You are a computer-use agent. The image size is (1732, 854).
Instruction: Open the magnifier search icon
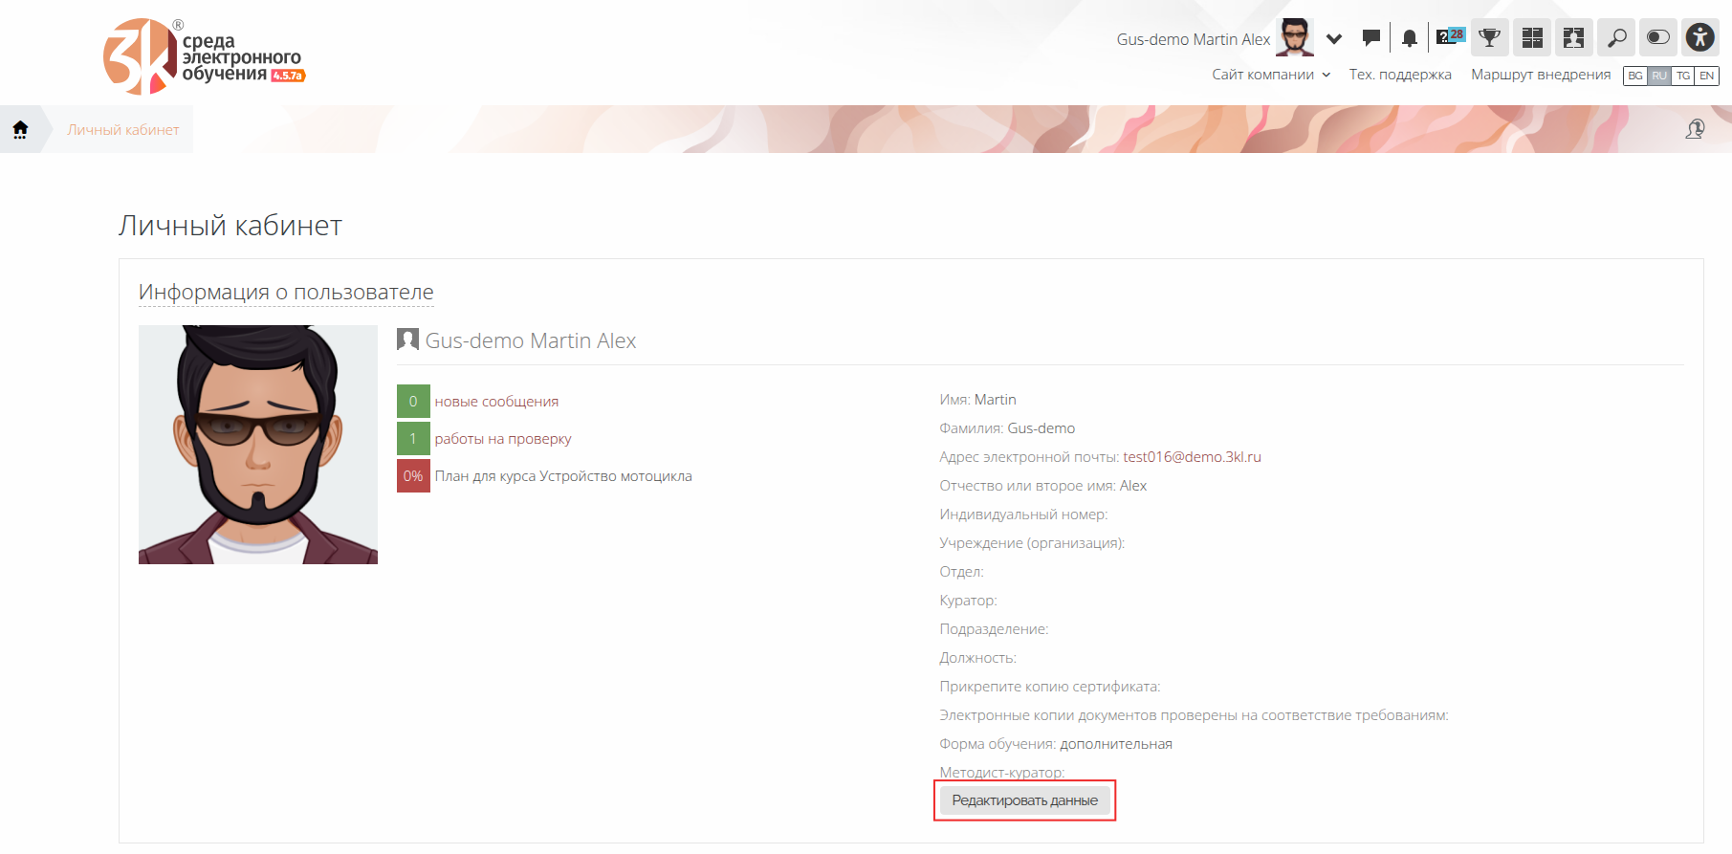click(1616, 38)
